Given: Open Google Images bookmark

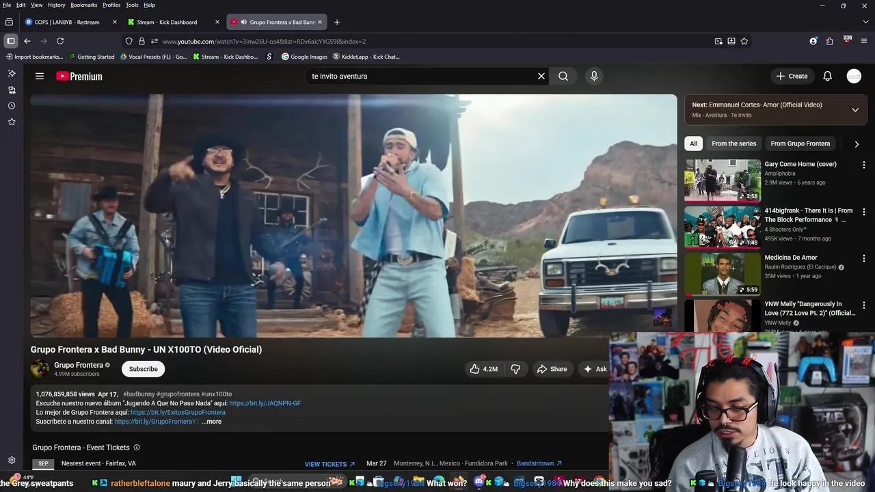Looking at the screenshot, I should [305, 57].
